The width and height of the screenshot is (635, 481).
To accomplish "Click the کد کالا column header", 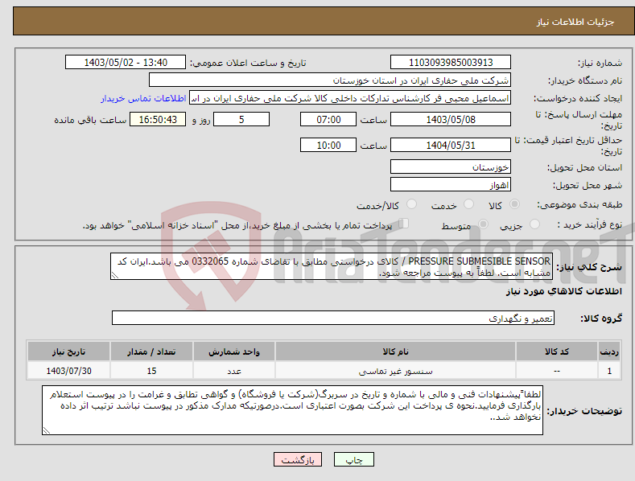I will [557, 351].
